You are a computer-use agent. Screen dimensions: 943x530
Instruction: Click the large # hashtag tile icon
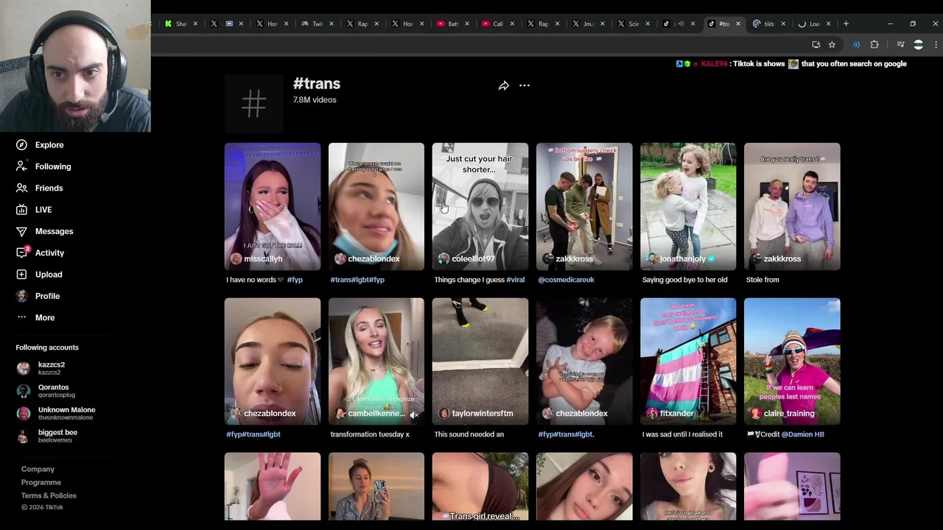click(x=254, y=104)
